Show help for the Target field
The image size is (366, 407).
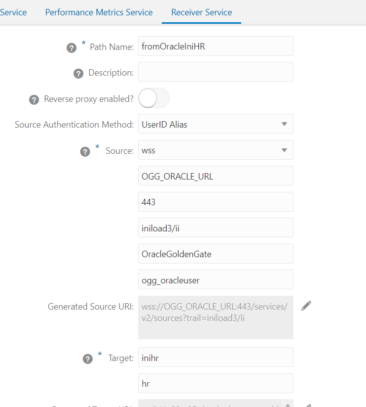[88, 359]
